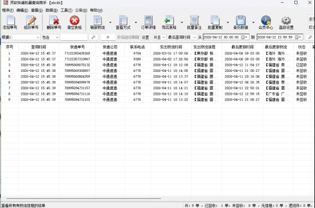
Task: Open the start-date calendar dropdown (从)
Action: [245, 38]
